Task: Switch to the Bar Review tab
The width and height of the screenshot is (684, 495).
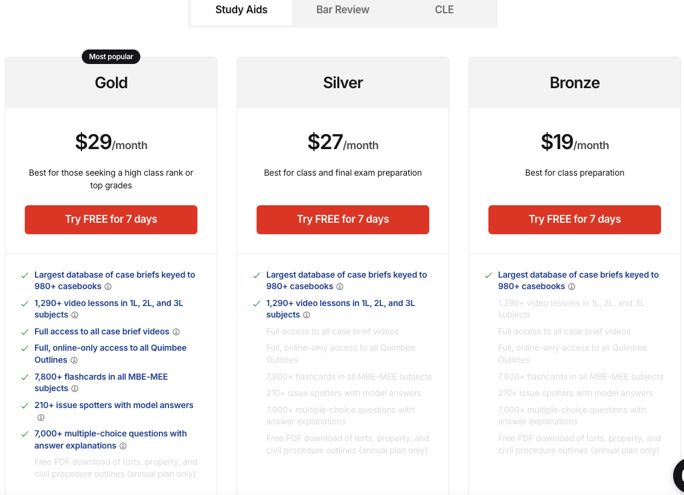Action: point(343,10)
